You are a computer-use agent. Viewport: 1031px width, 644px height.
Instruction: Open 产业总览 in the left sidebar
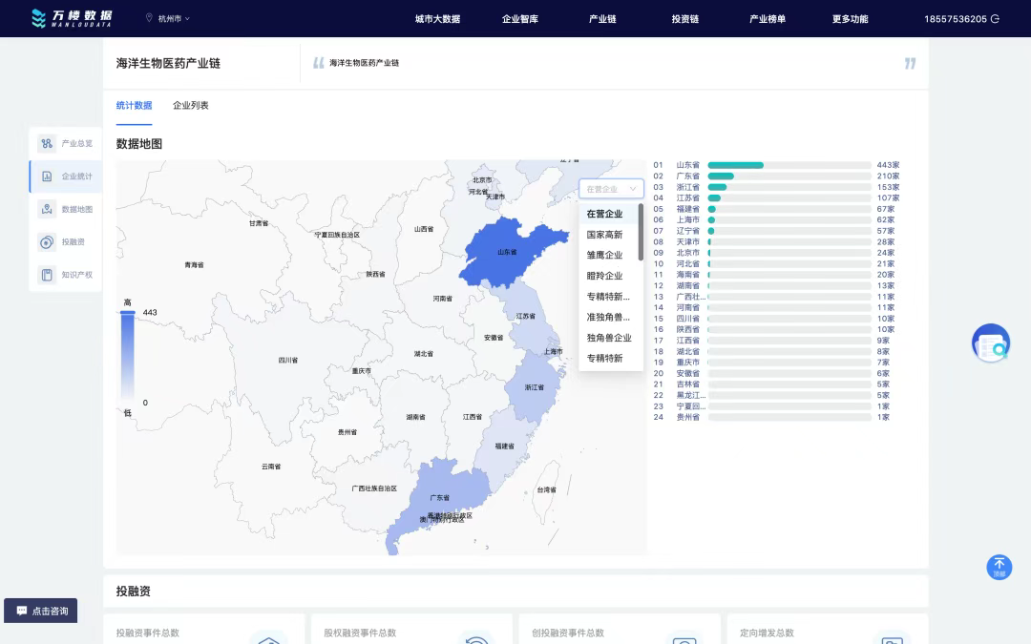coord(66,143)
